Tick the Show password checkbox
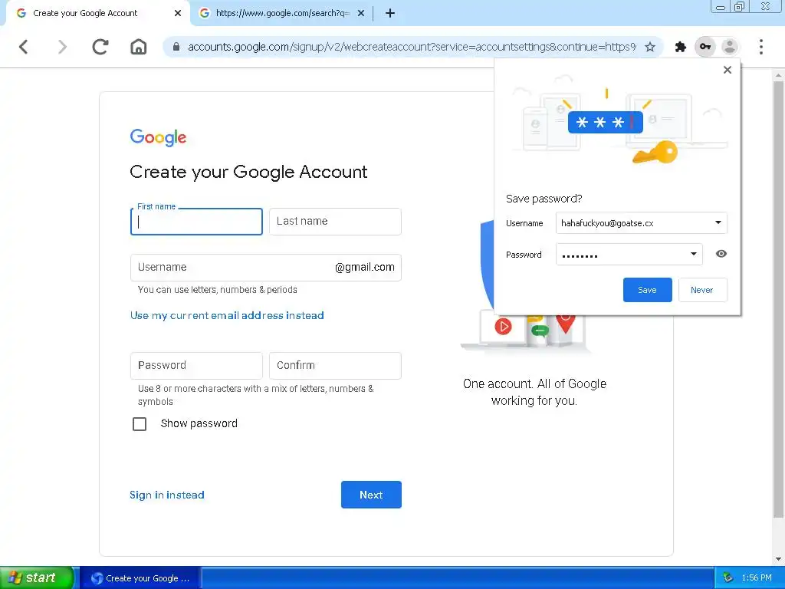The height and width of the screenshot is (589, 785). [x=140, y=423]
